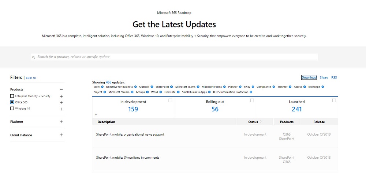Check the Windows 10 checkbox
This screenshot has height=173, width=366.
[x=12, y=108]
